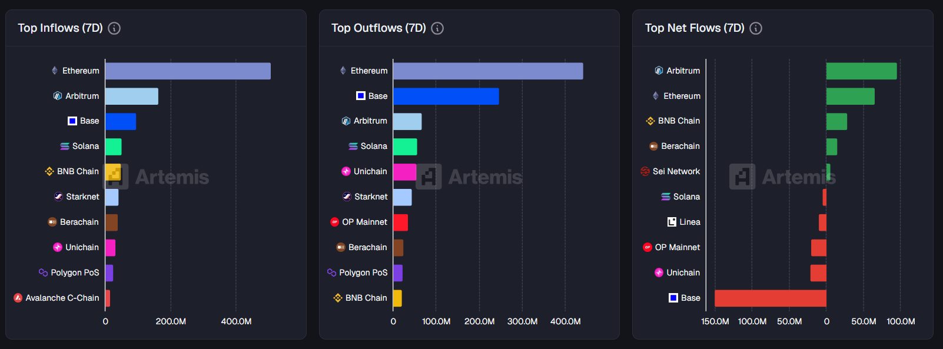The width and height of the screenshot is (943, 349).
Task: Click the Top Outflows (7D) title
Action: 378,28
